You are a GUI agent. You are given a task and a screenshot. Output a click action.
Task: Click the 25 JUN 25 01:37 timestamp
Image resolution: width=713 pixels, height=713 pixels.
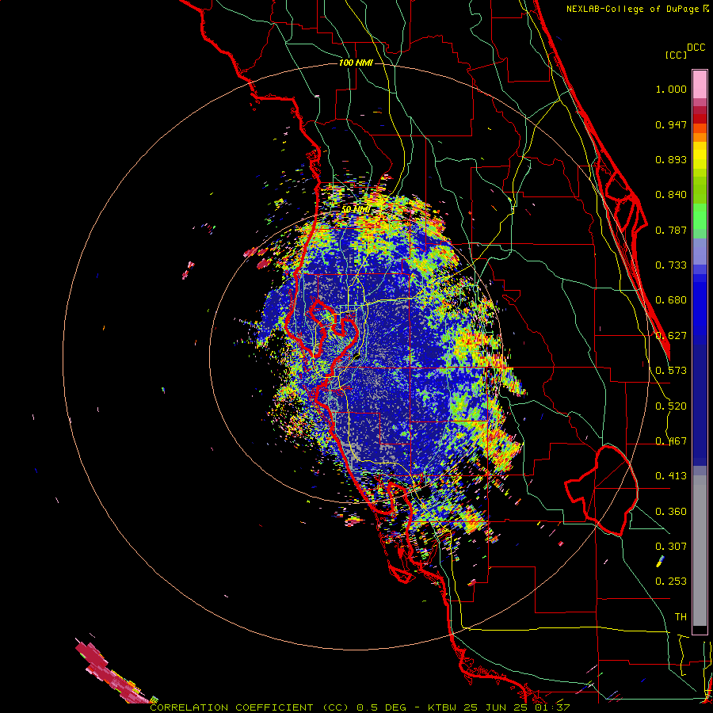coord(517,707)
